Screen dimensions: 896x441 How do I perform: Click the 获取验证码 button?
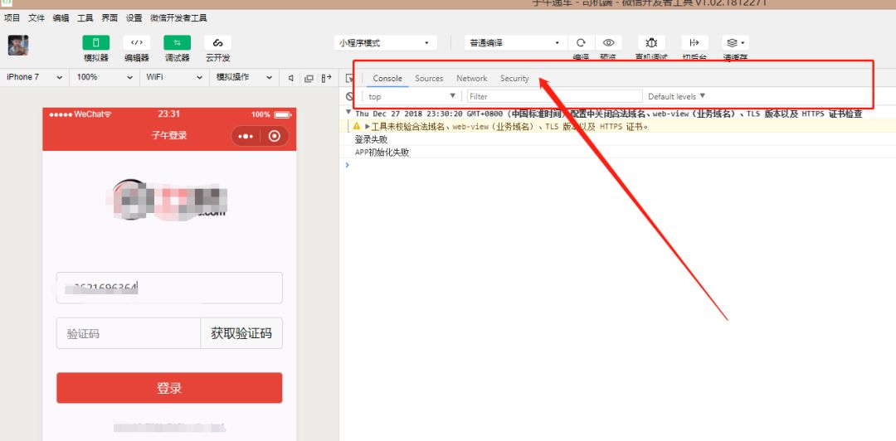pos(241,333)
